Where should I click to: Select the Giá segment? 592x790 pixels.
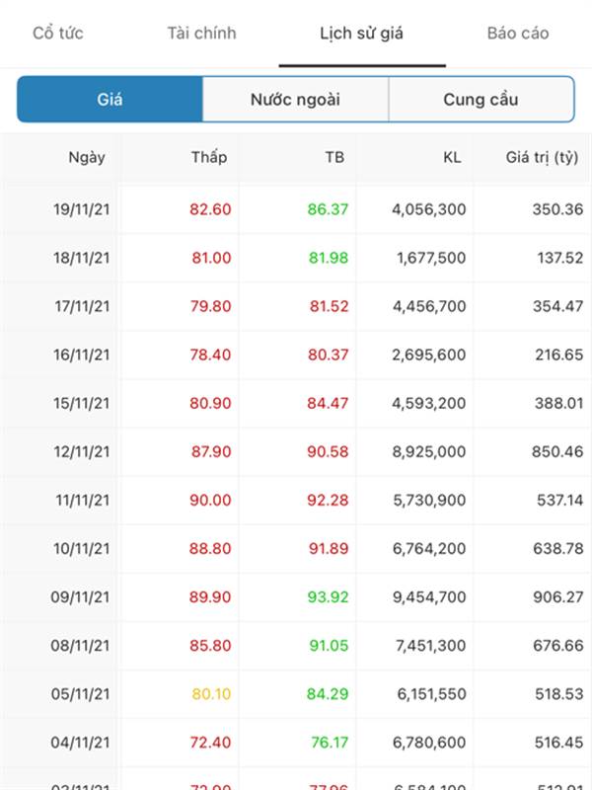110,99
